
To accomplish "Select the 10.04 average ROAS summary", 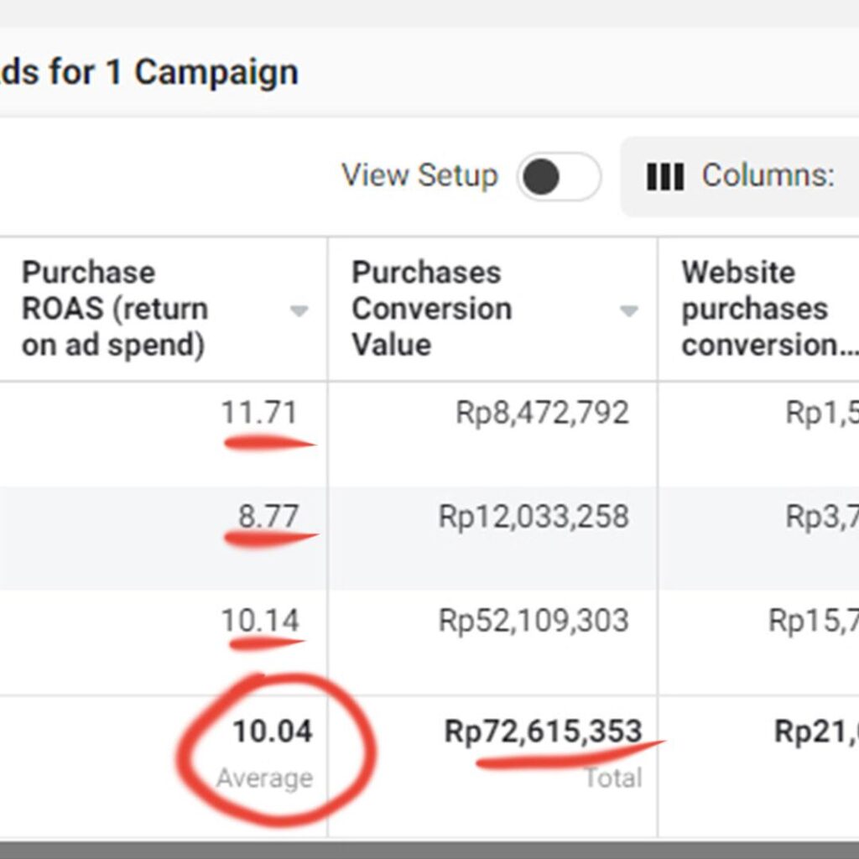I will point(272,731).
